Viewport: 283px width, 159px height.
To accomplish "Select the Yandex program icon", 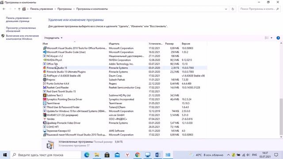I will [x=45, y=119].
